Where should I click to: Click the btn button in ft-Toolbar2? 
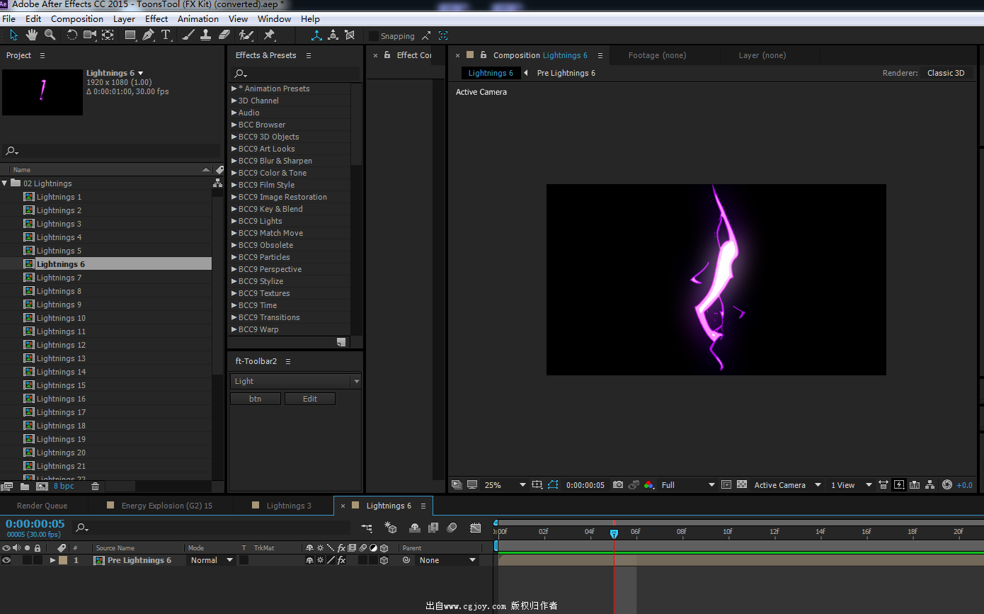coord(255,399)
